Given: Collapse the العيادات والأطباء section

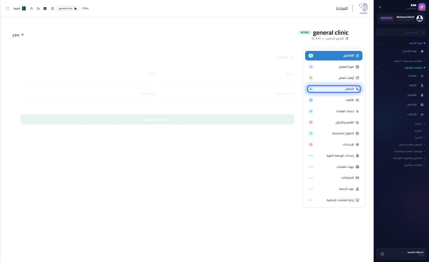Looking at the screenshot, I should coord(401,68).
